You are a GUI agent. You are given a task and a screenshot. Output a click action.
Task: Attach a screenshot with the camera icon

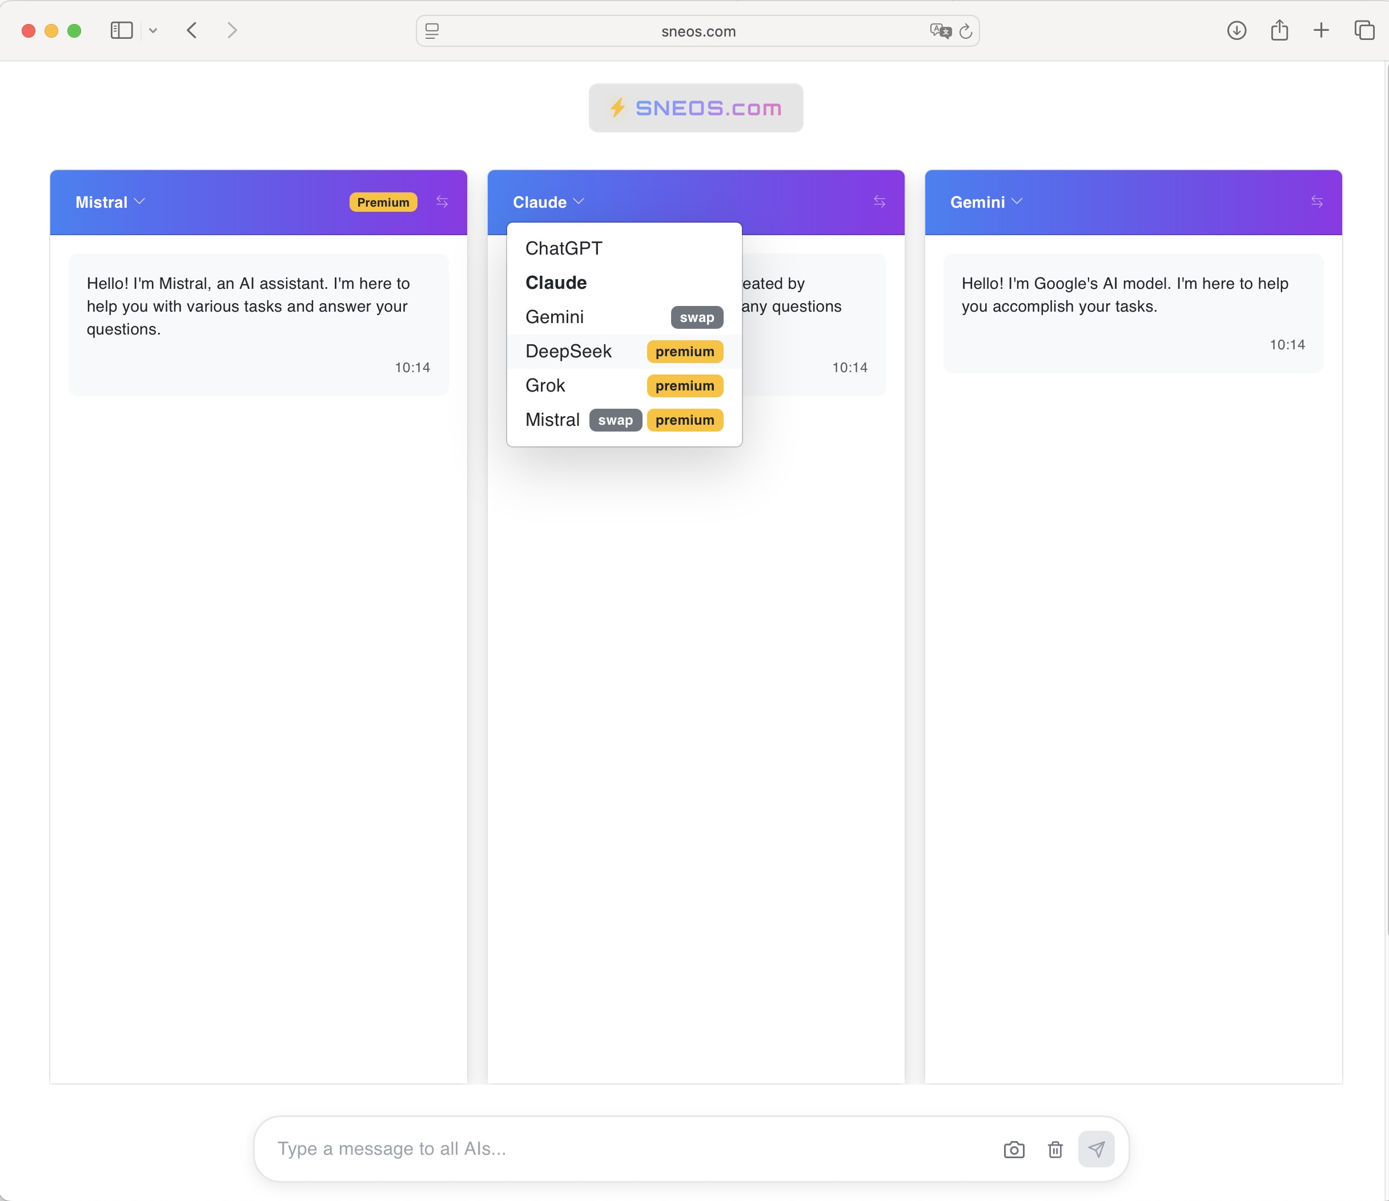1013,1150
